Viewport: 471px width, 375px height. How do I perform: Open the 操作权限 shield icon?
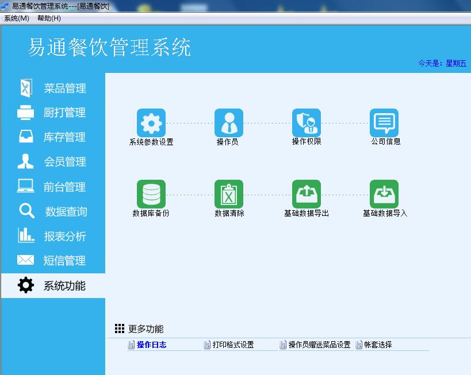pyautogui.click(x=307, y=123)
